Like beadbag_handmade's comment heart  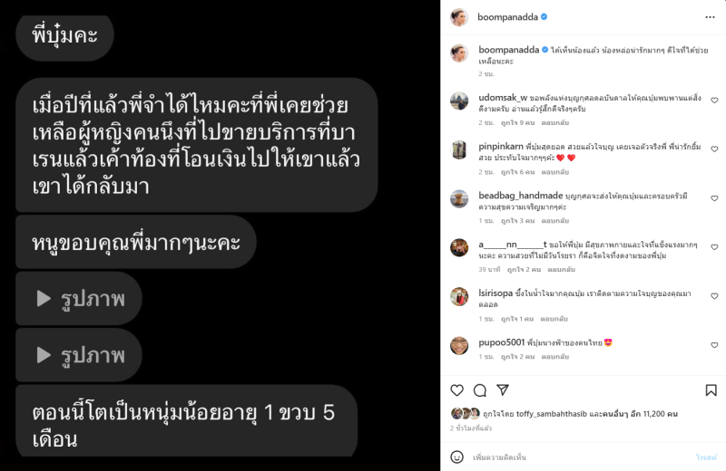(714, 198)
